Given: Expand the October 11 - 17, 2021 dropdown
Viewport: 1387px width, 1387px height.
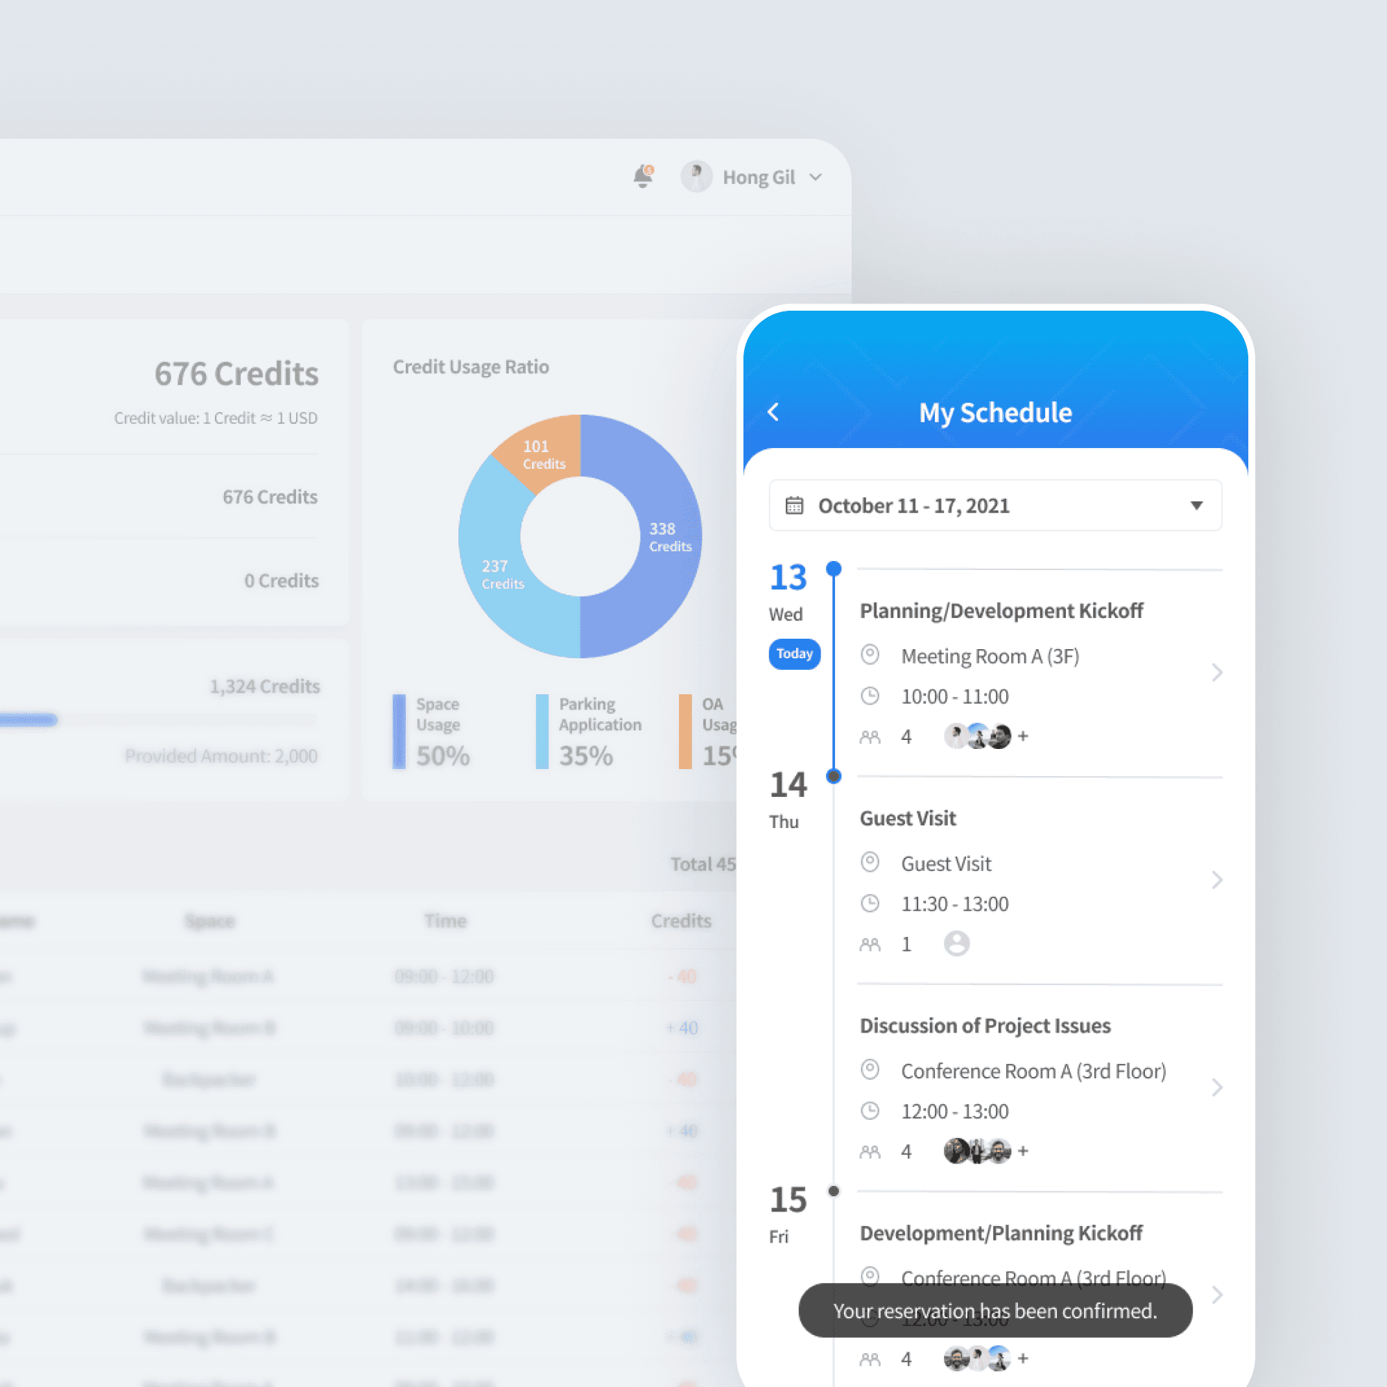Looking at the screenshot, I should tap(1196, 506).
